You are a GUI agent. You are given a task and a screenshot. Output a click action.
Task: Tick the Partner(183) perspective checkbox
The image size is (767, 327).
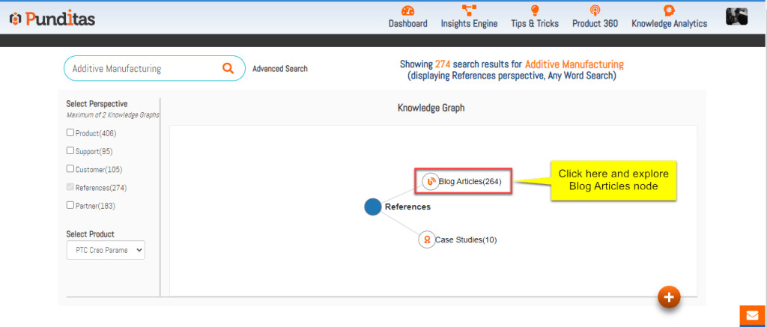[x=70, y=205]
